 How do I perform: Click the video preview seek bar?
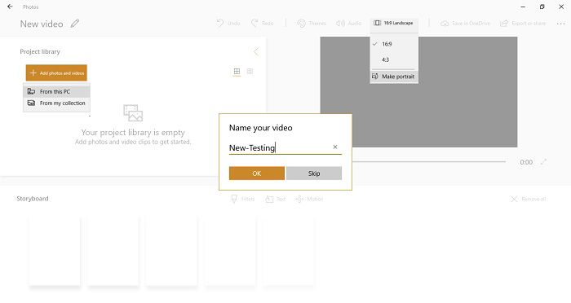429,161
